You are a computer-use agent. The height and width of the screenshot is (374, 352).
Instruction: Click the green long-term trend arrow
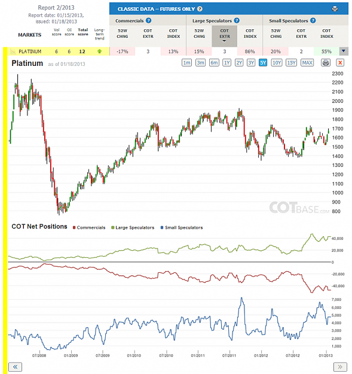(100, 51)
